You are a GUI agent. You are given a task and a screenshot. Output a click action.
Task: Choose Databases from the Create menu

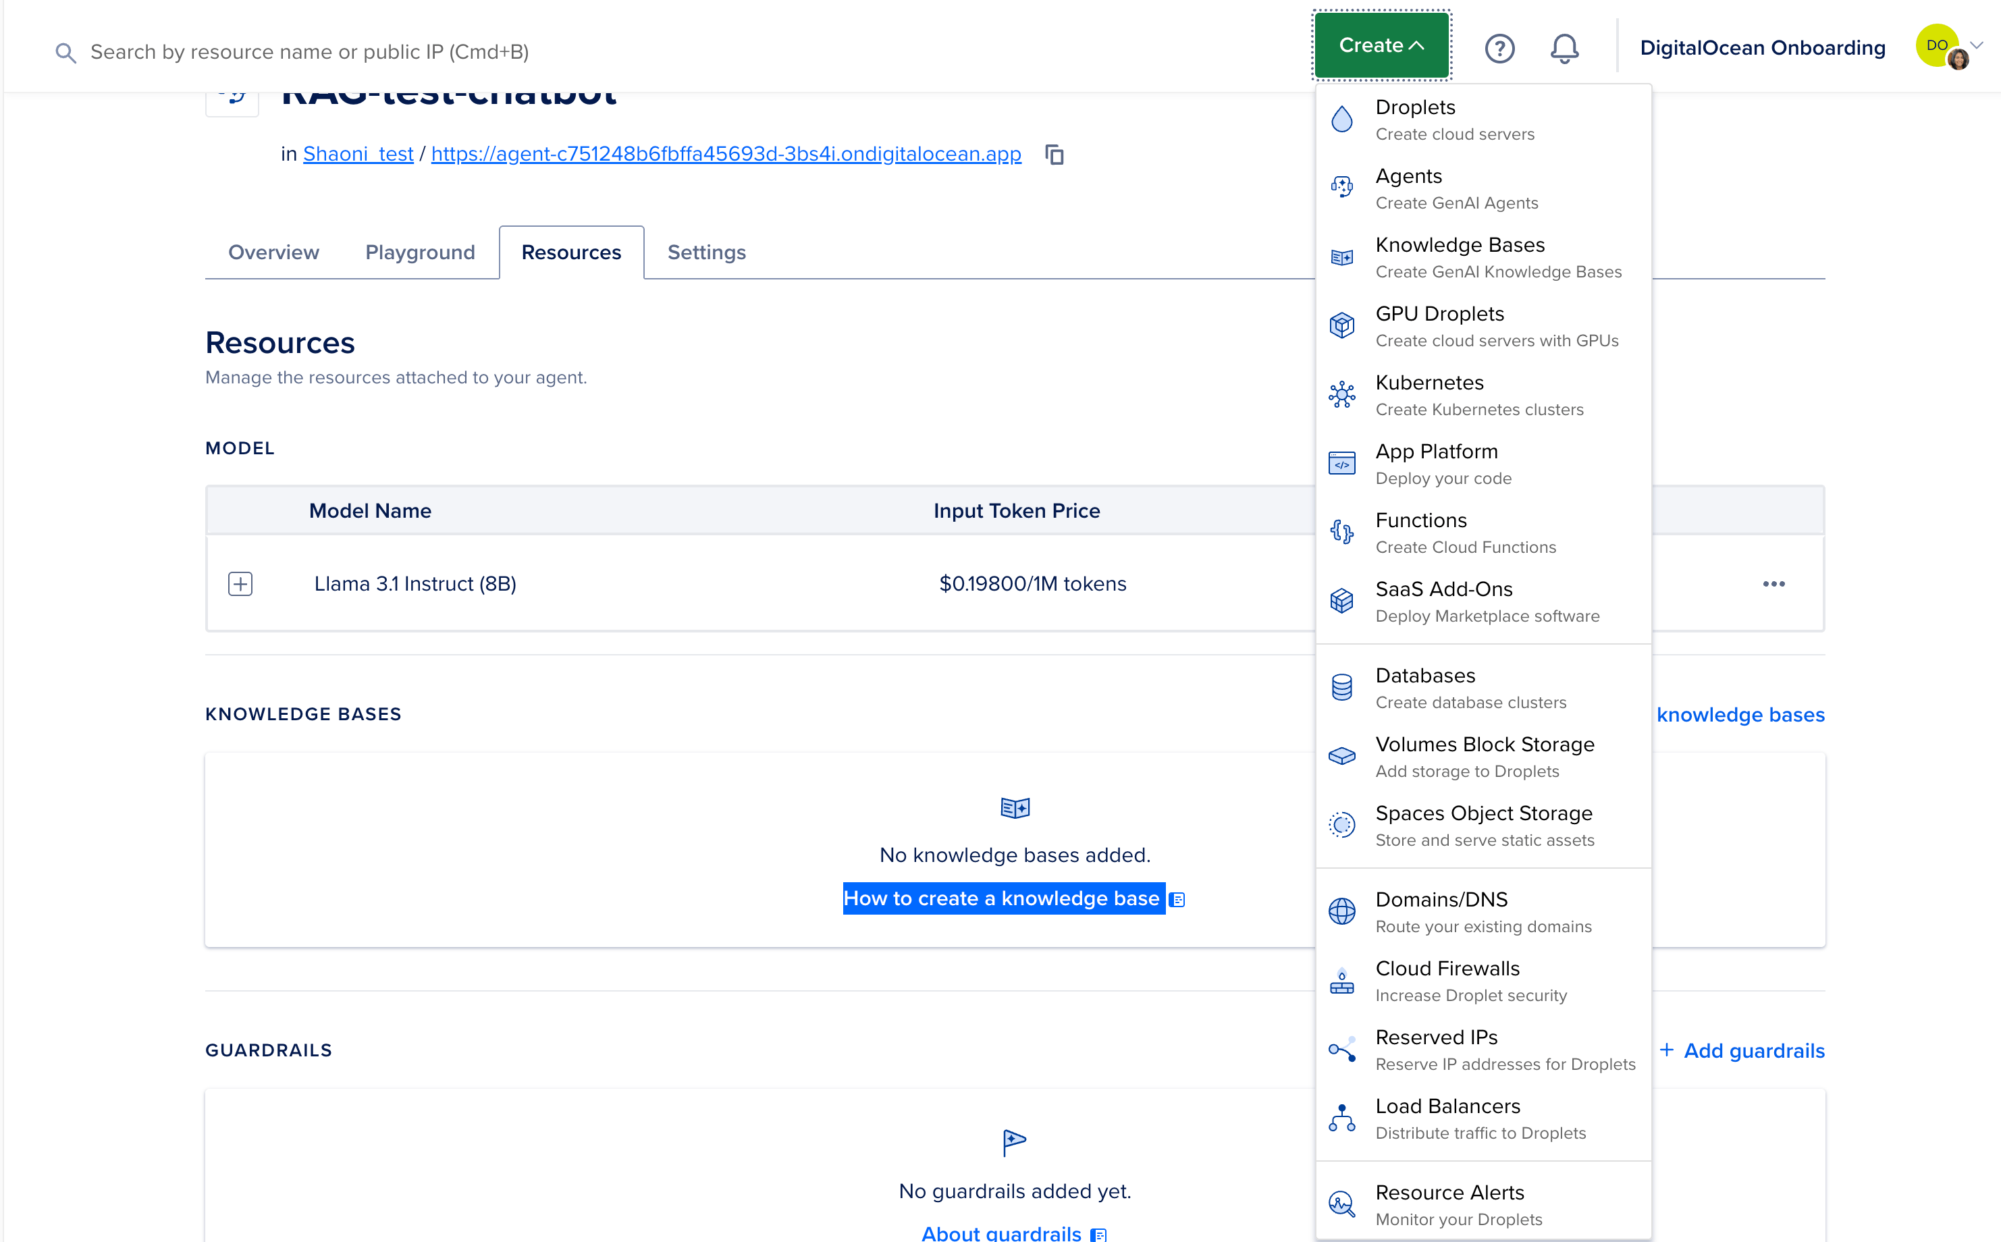pyautogui.click(x=1483, y=688)
